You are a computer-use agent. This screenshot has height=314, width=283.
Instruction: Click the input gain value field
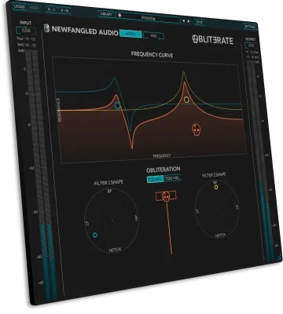(x=26, y=31)
